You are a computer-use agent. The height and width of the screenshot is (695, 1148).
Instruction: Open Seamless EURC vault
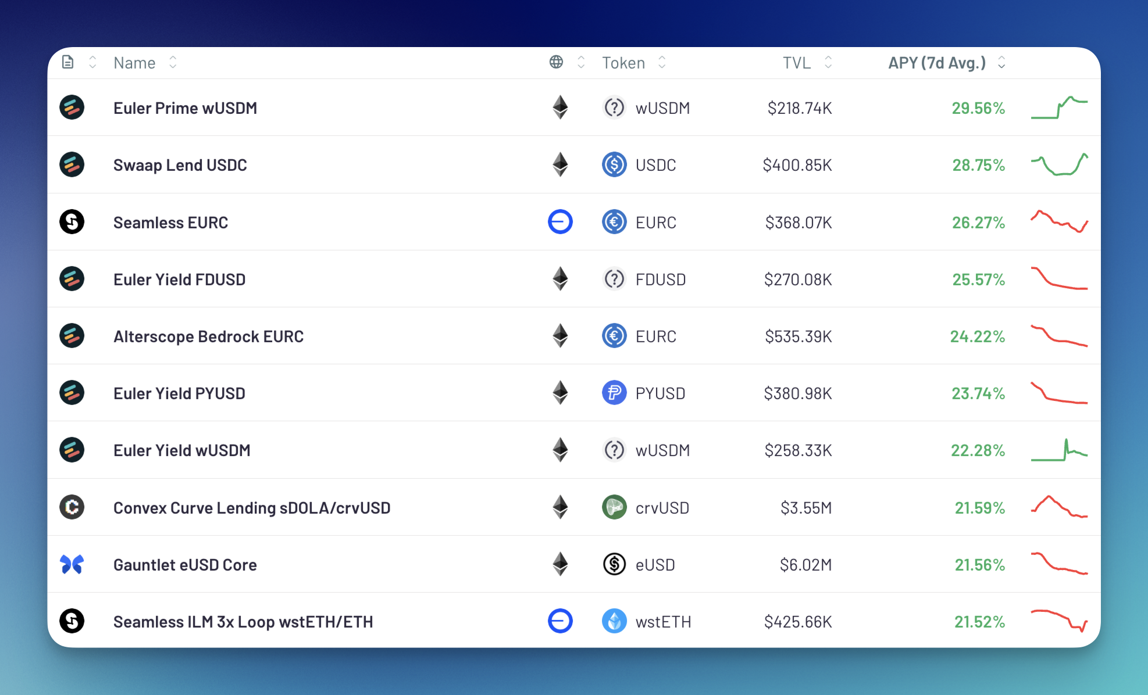coord(170,223)
